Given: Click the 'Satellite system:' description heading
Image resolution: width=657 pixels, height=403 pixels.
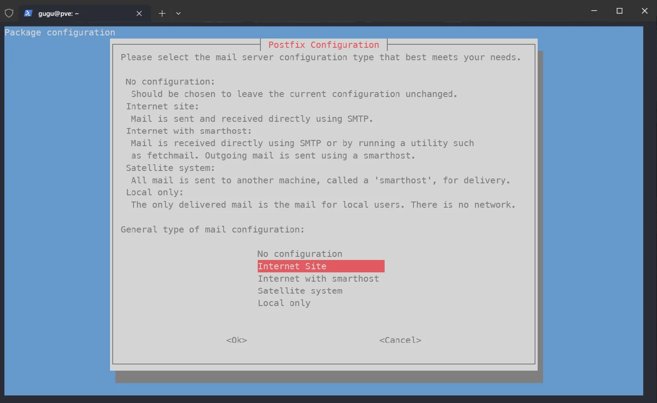Looking at the screenshot, I should coord(170,168).
